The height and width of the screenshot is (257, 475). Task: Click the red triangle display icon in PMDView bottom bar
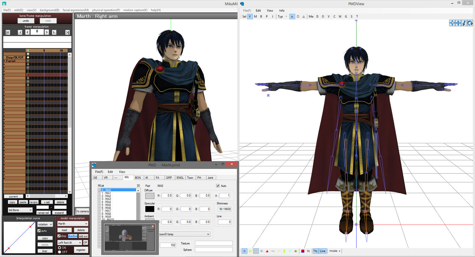[267, 251]
